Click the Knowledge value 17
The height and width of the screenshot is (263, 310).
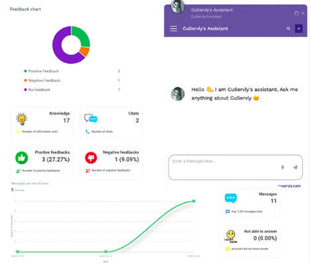pyautogui.click(x=66, y=121)
